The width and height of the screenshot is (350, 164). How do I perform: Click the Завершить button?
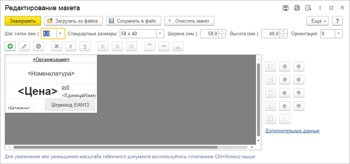23,21
